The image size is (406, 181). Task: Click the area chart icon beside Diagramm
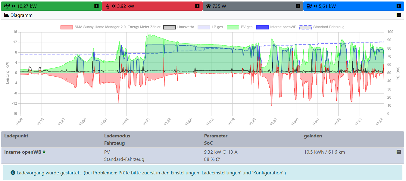coord(7,15)
